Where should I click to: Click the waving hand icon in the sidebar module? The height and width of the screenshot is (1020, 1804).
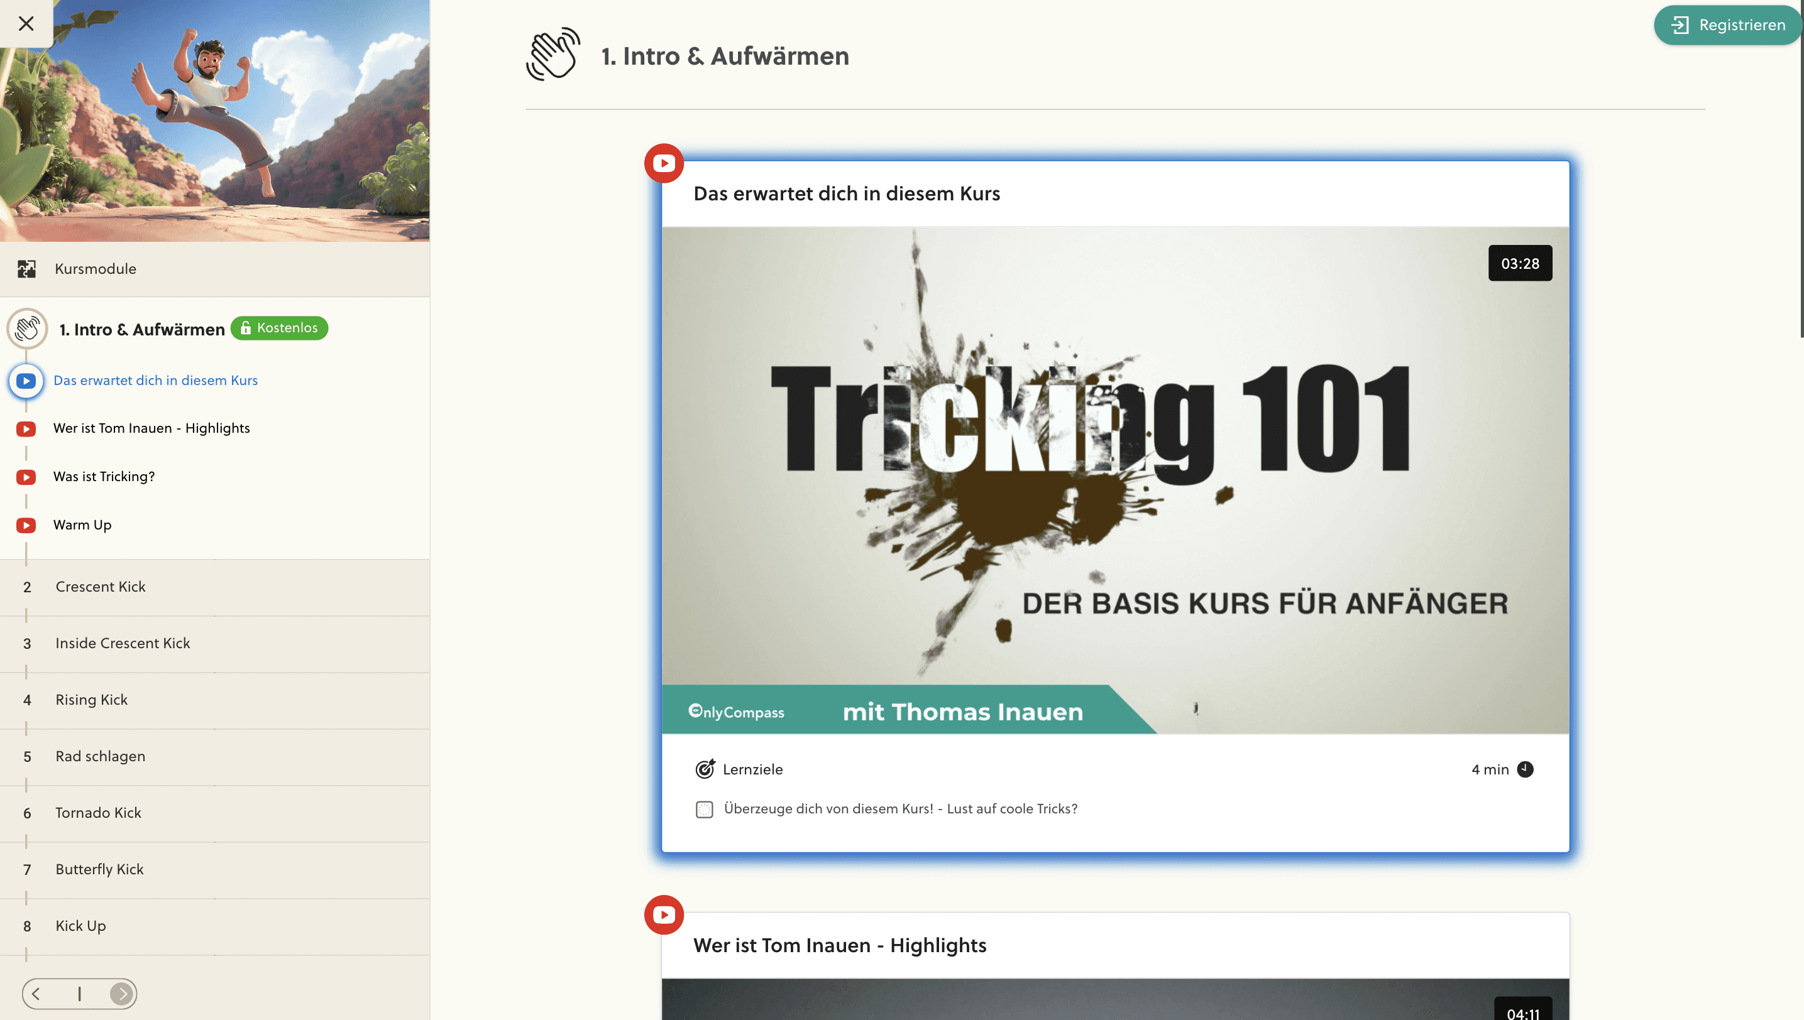click(x=28, y=328)
